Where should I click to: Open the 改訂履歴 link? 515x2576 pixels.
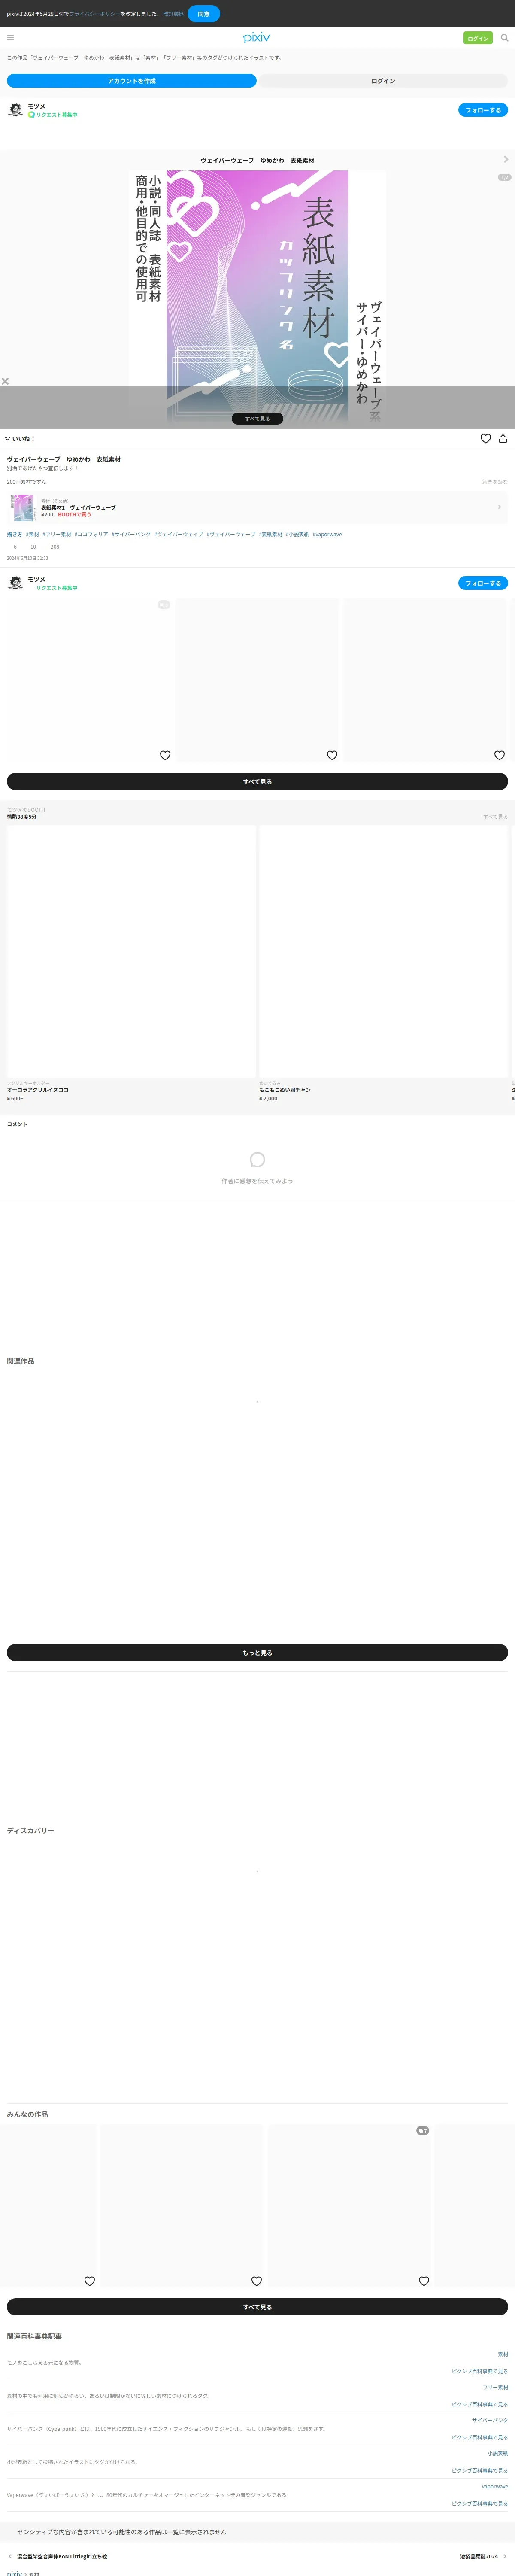tap(174, 14)
